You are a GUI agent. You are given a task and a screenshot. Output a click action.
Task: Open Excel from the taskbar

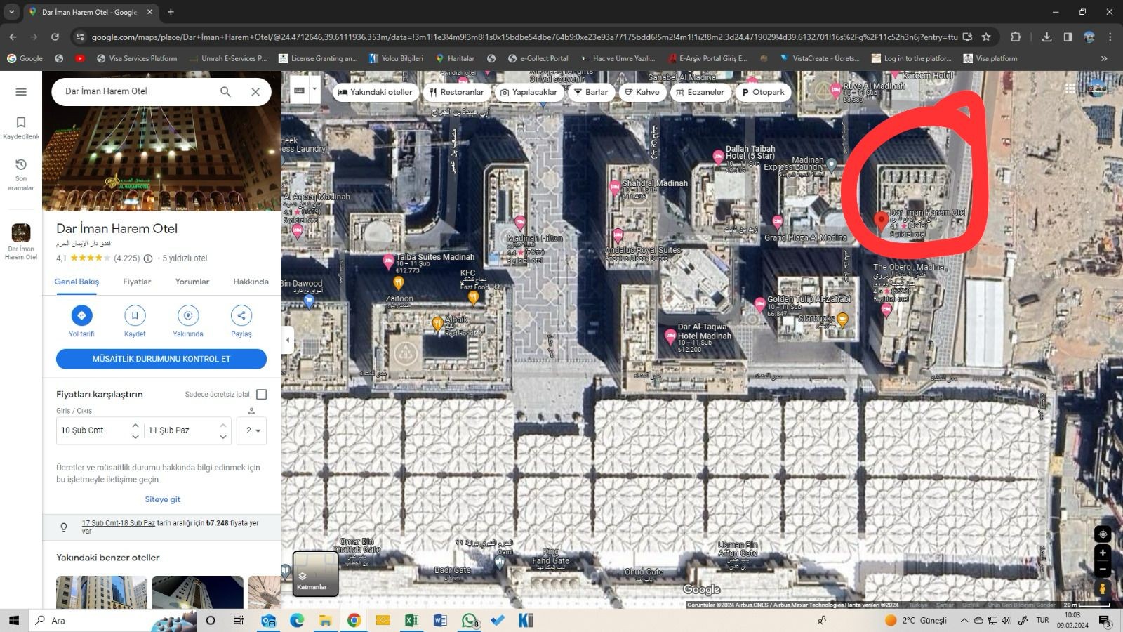pyautogui.click(x=411, y=620)
